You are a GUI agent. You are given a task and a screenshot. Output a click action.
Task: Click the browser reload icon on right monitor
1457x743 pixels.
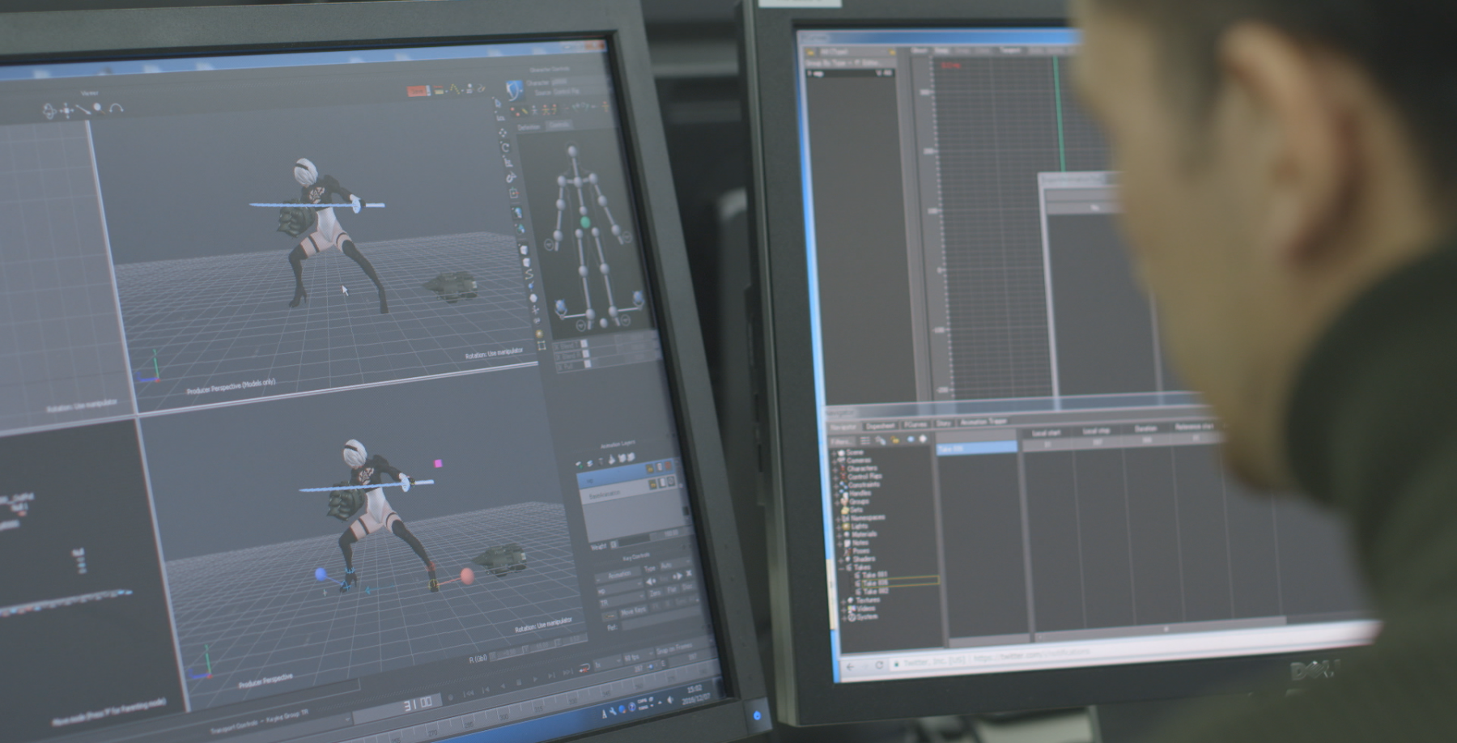[879, 664]
